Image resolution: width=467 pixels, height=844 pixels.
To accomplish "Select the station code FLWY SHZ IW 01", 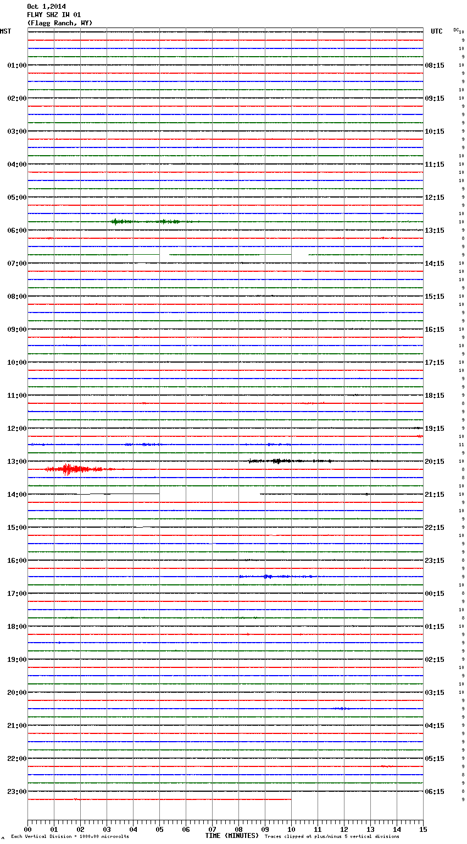I will pyautogui.click(x=54, y=15).
